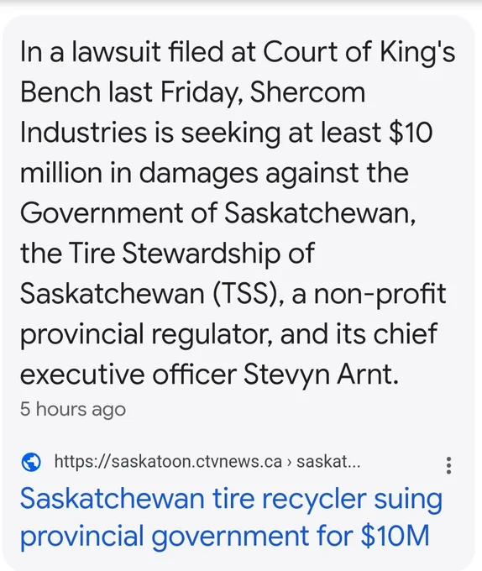Click 'Bench last Friday,' in the snippet
This screenshot has width=482, height=571.
pos(132,92)
